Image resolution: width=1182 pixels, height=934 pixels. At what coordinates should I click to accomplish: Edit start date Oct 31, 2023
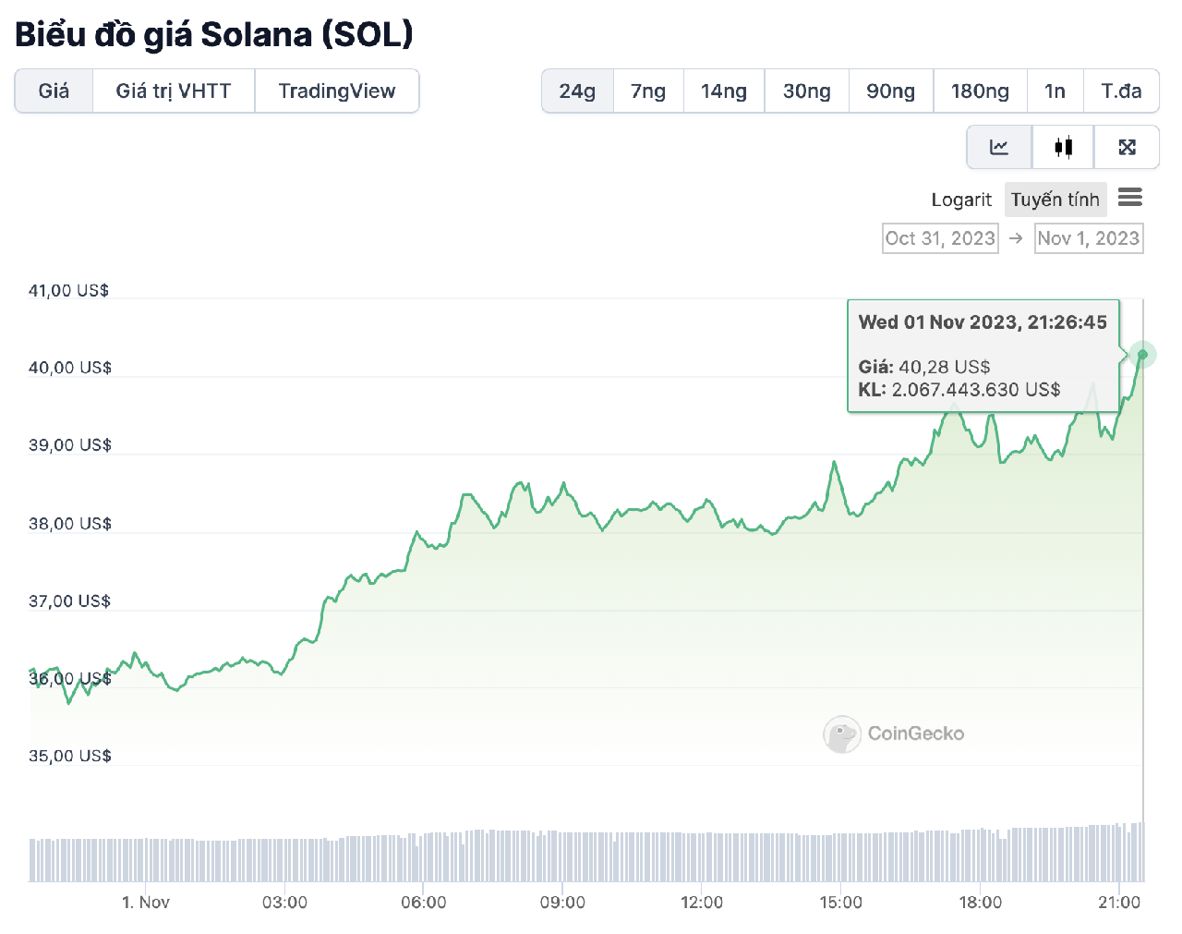click(940, 238)
